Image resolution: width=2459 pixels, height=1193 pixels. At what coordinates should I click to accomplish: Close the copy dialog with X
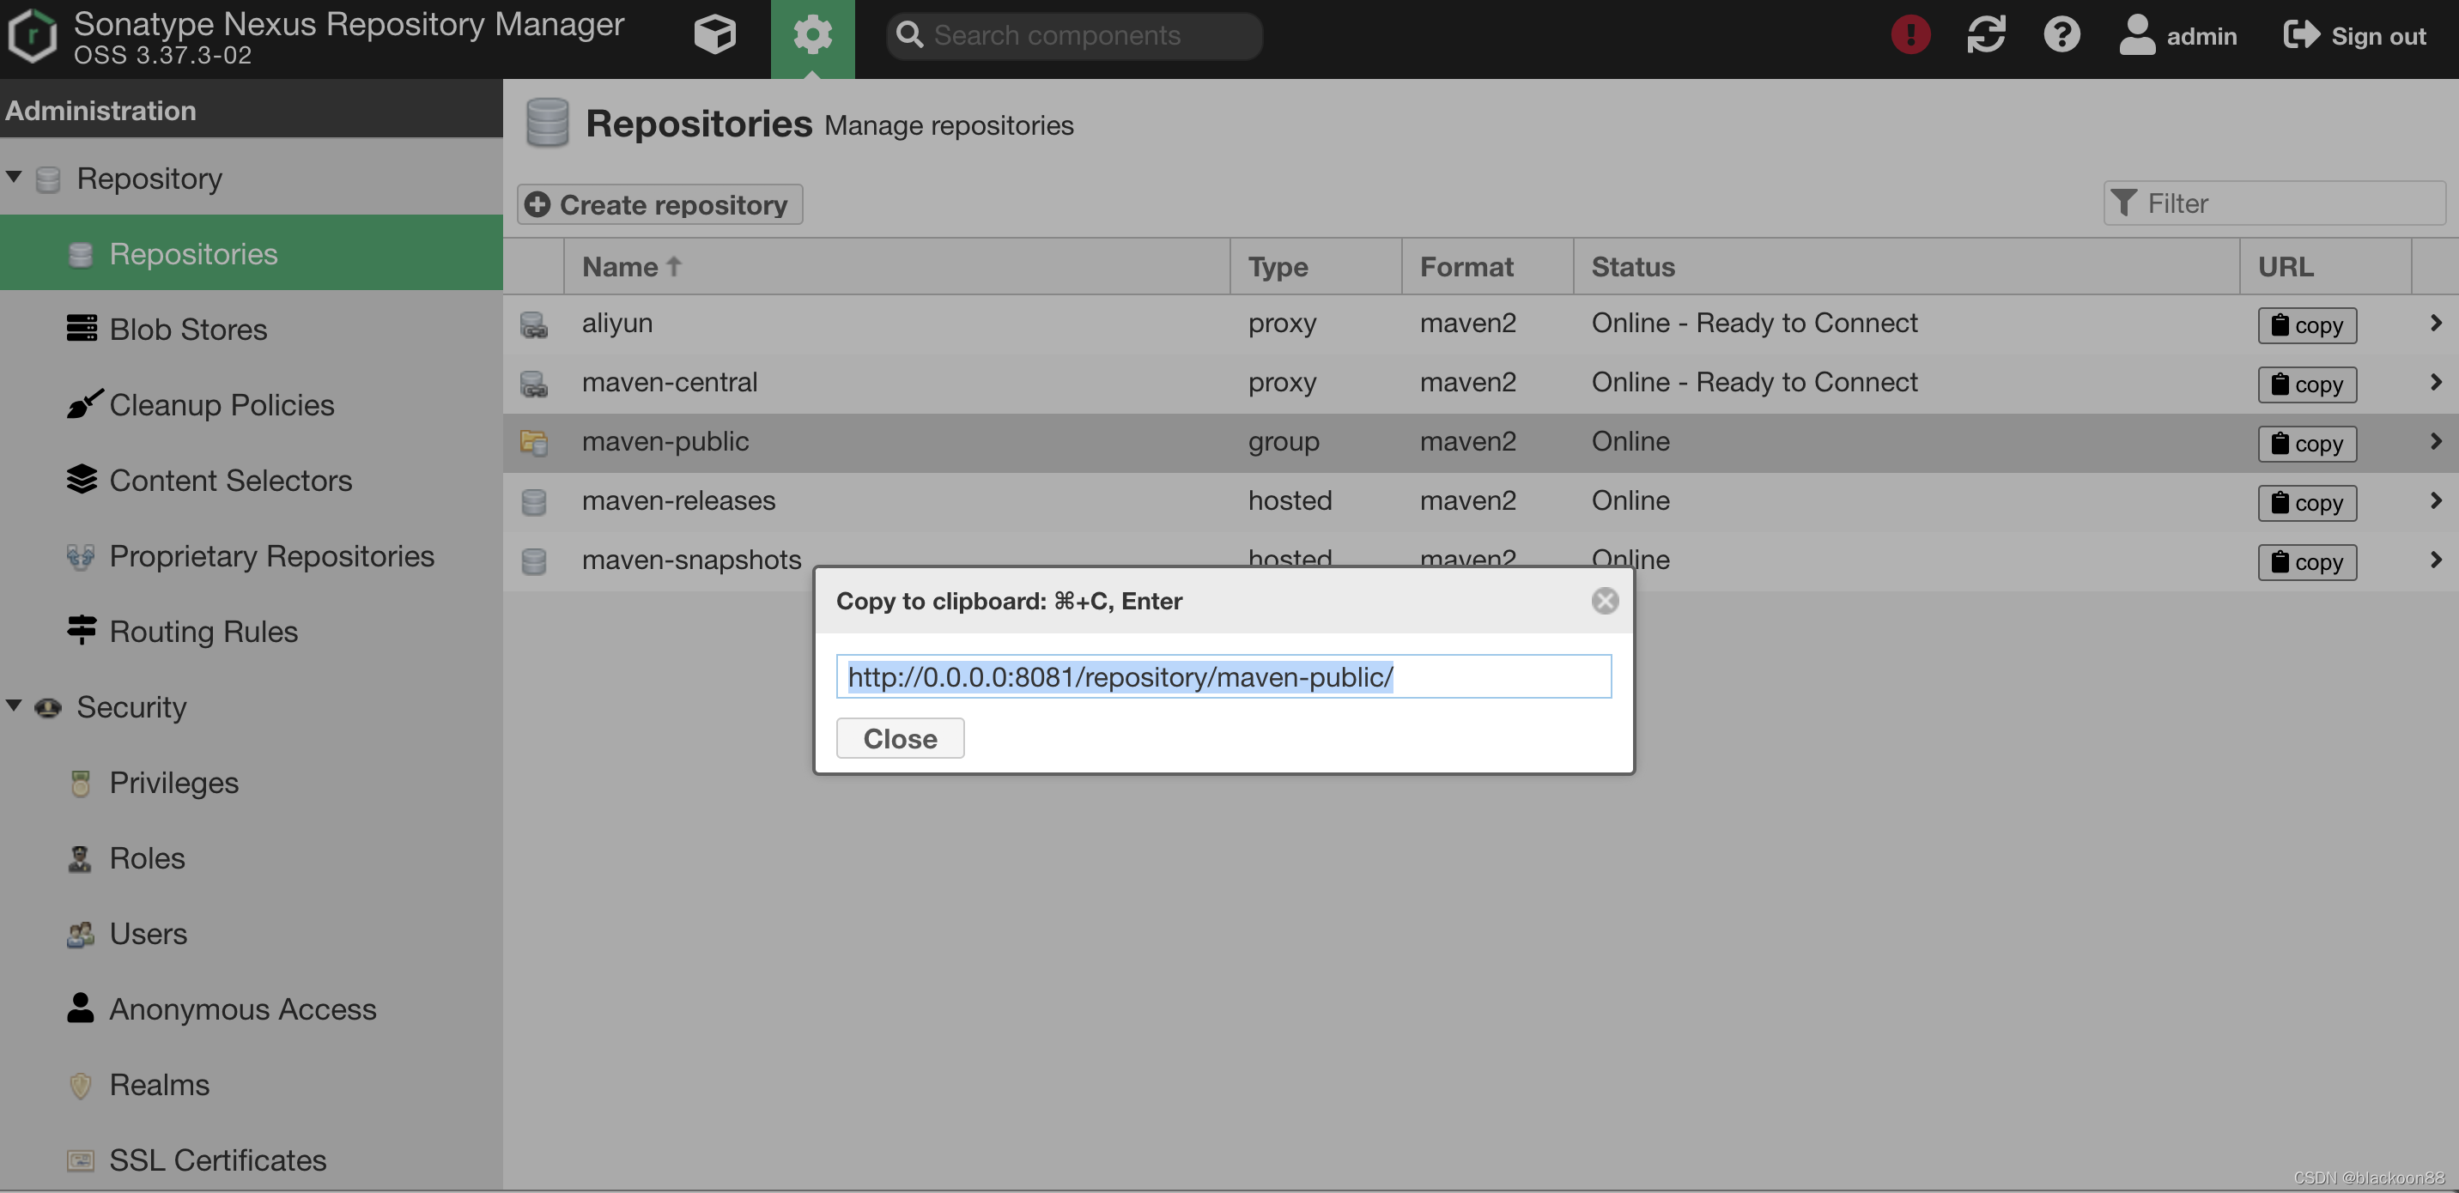pyautogui.click(x=1605, y=600)
